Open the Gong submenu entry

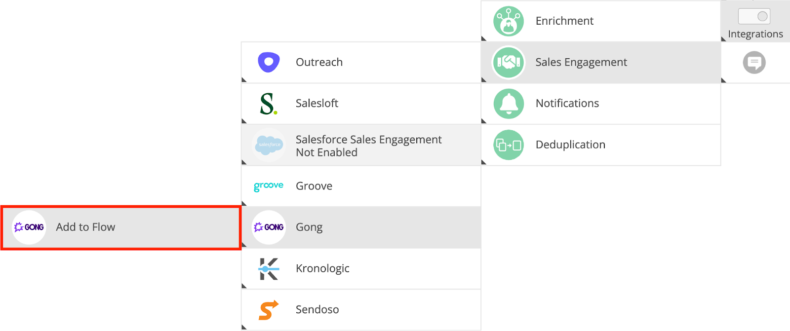pyautogui.click(x=361, y=227)
